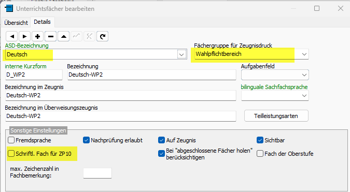Click the Bezeichnung im Überweisungszeugnis field
Image resolution: width=350 pixels, height=192 pixels.
click(x=120, y=116)
